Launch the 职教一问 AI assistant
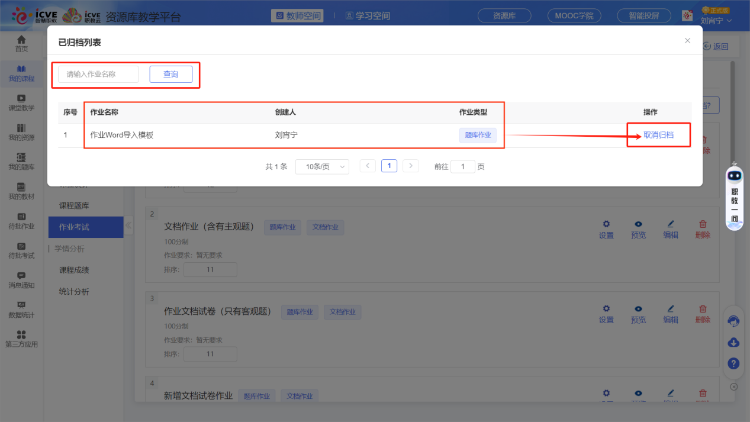 pyautogui.click(x=733, y=195)
